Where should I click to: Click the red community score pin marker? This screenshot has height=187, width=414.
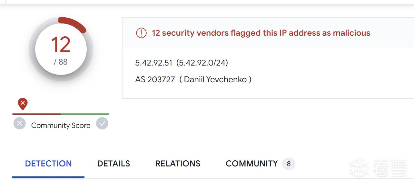[23, 104]
